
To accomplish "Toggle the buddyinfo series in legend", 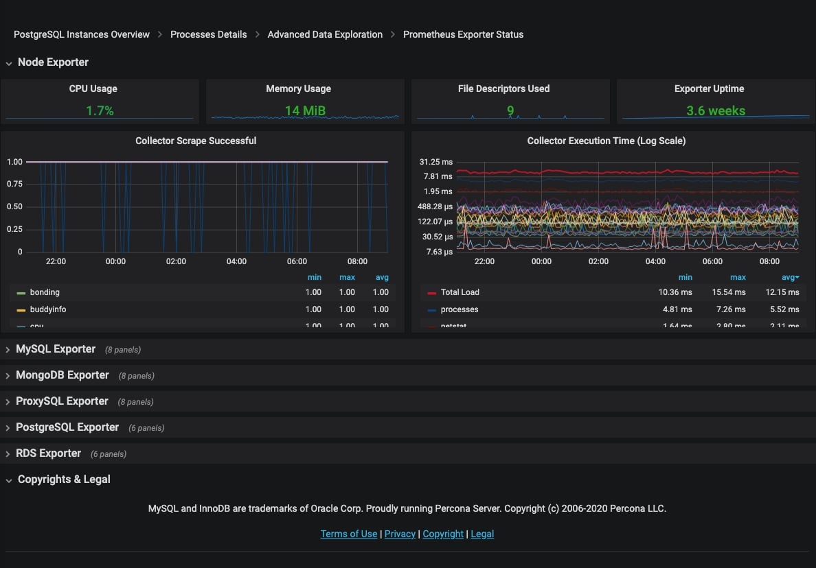I will (48, 309).
